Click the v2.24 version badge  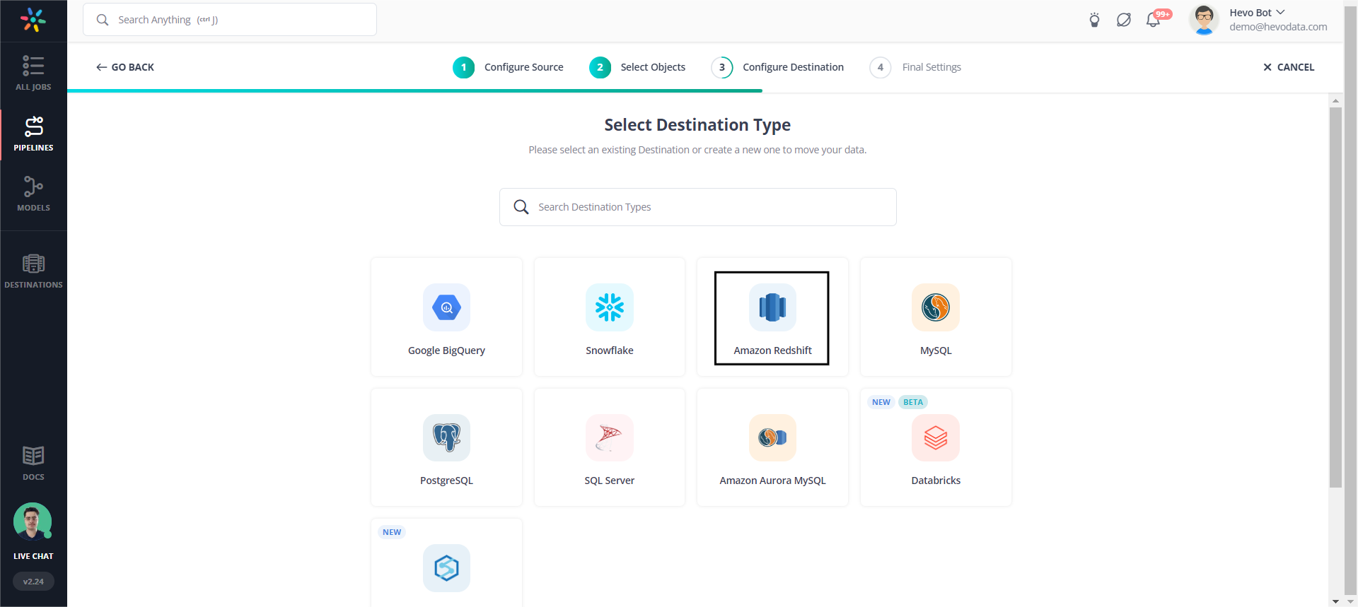coord(33,582)
